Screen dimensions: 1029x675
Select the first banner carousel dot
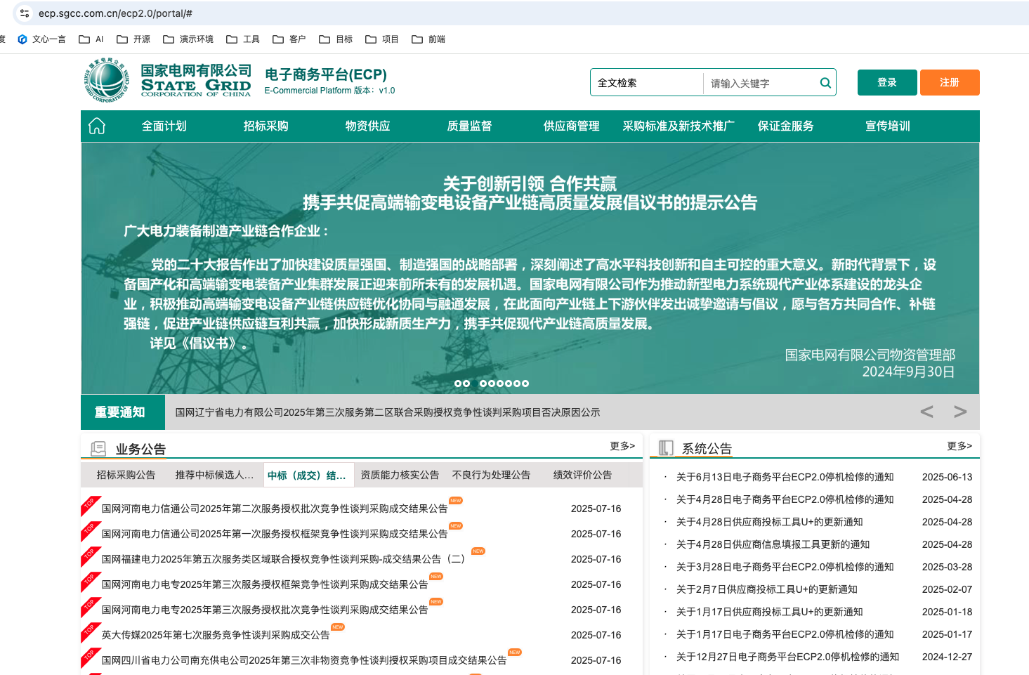click(x=458, y=384)
